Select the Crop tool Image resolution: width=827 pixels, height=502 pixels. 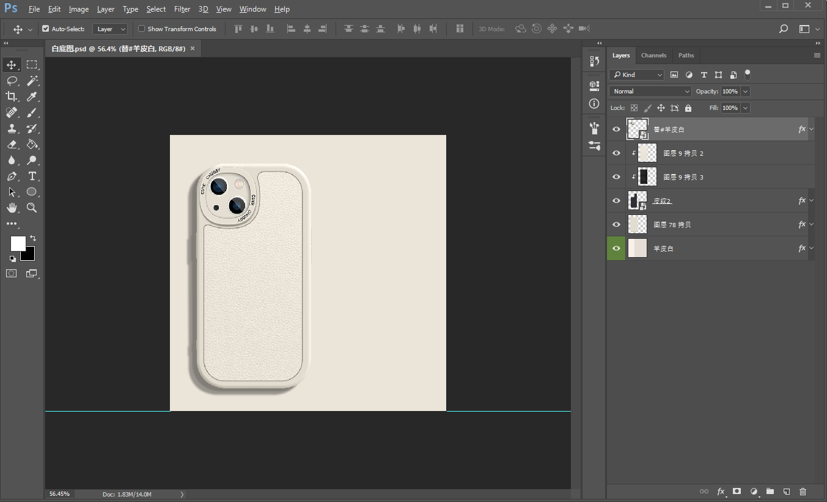[12, 96]
